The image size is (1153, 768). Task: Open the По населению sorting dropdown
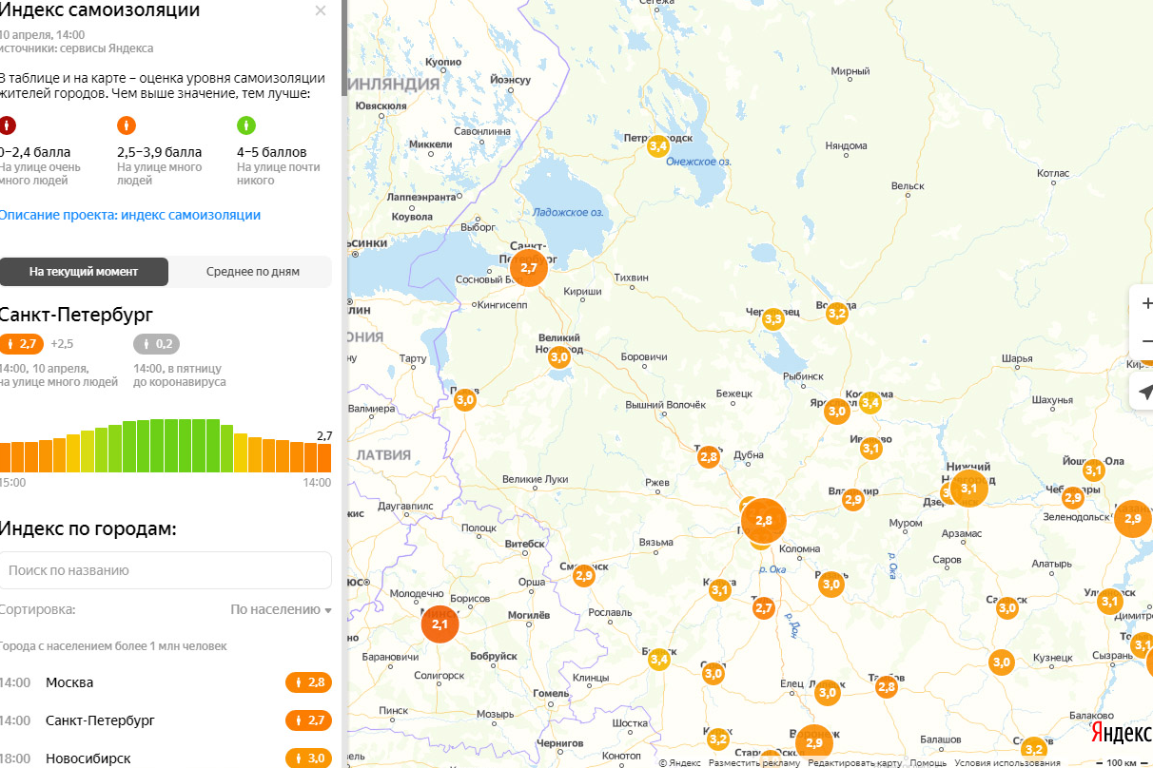(x=282, y=609)
